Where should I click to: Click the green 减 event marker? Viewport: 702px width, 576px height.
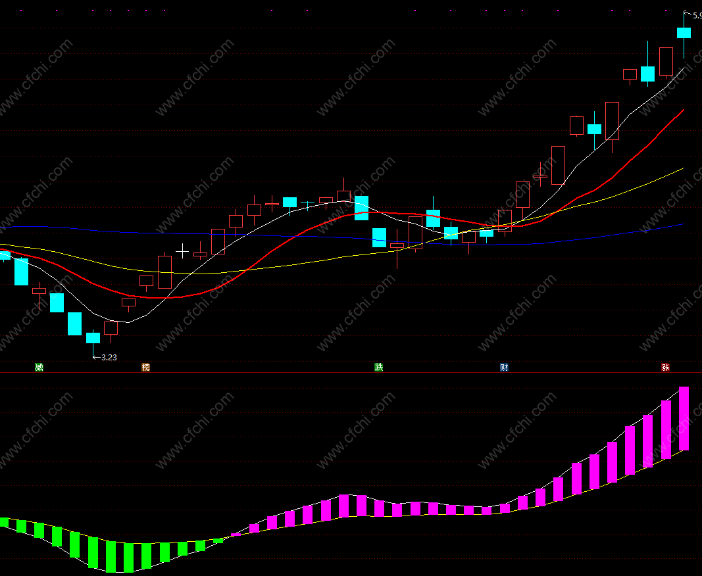click(x=39, y=368)
